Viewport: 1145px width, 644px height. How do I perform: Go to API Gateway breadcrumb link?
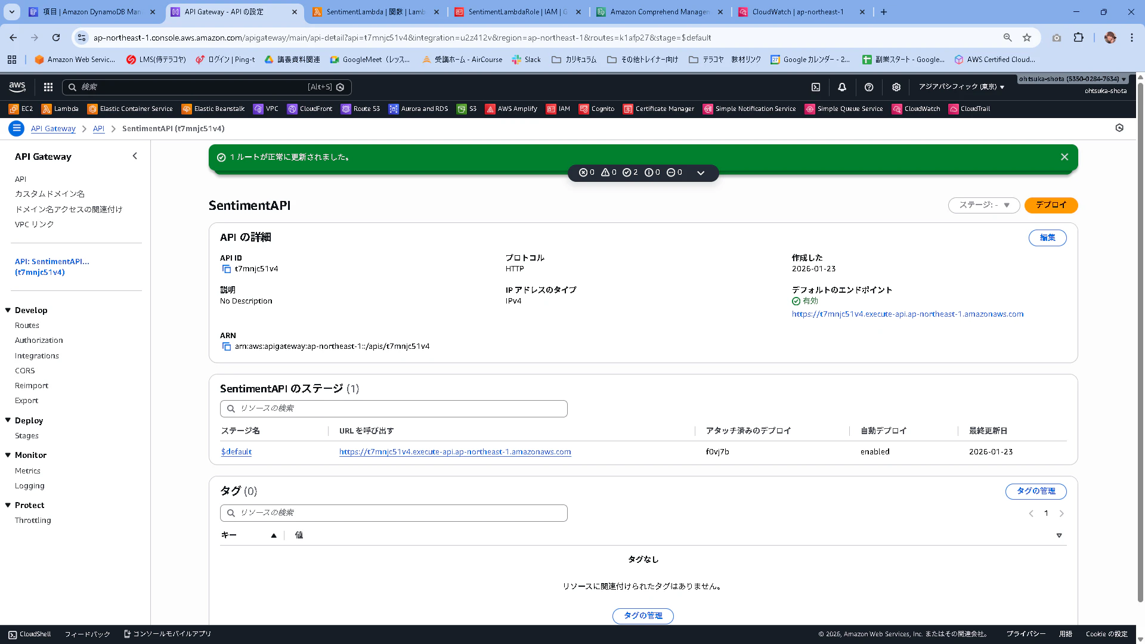click(53, 129)
